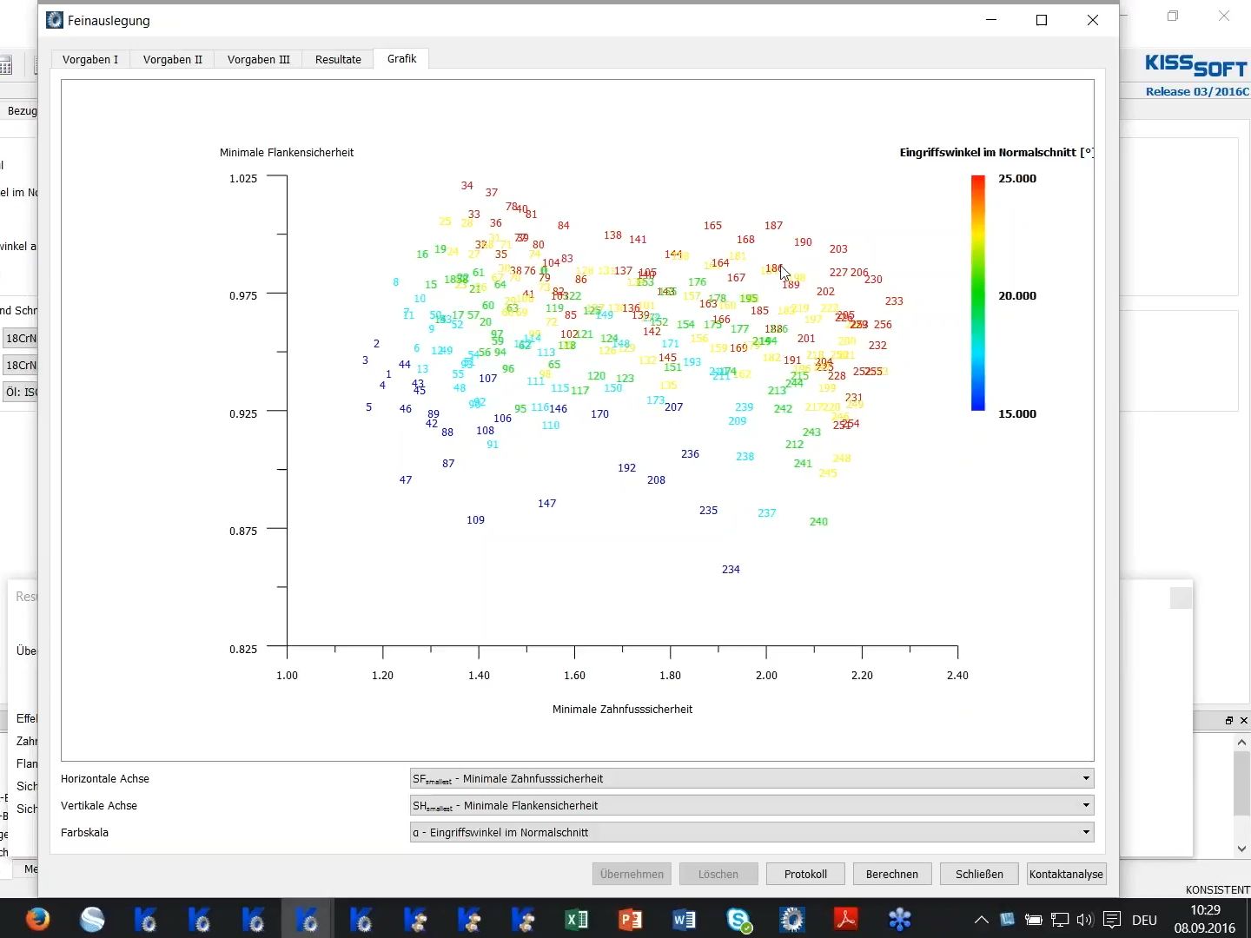Click the KISSsoft logo

tap(1196, 65)
